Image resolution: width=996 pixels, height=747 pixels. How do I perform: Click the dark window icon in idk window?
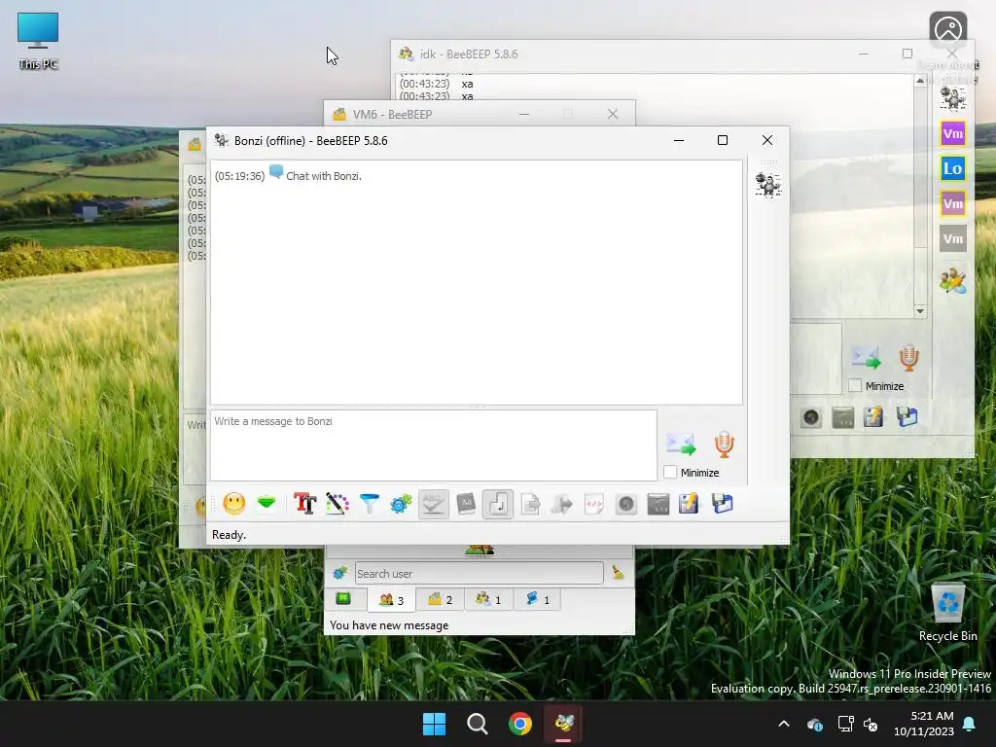pos(843,416)
